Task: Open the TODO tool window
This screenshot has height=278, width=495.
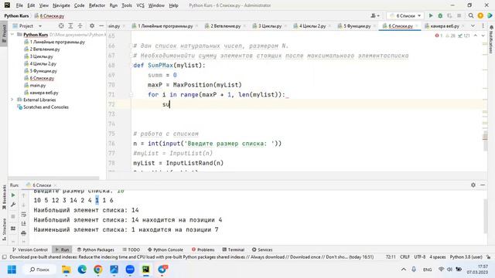Action: pos(131,249)
